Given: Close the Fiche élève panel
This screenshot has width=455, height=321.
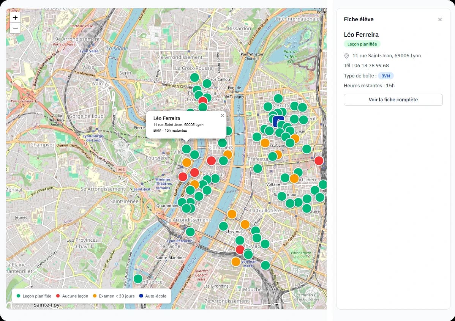Looking at the screenshot, I should [440, 19].
